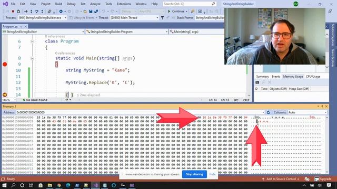Open File Explorer from taskbar

[x=49, y=185]
